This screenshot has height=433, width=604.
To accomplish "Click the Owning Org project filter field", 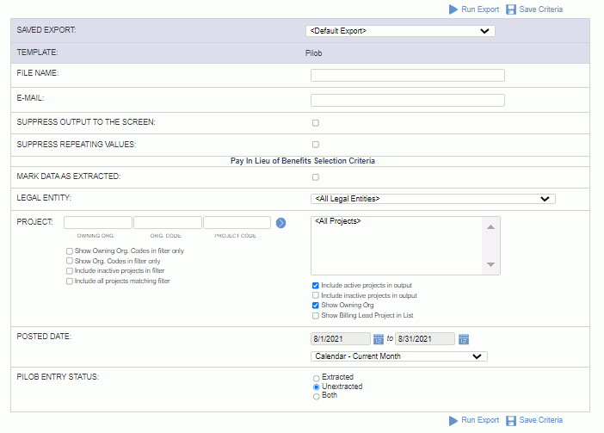I will [98, 223].
